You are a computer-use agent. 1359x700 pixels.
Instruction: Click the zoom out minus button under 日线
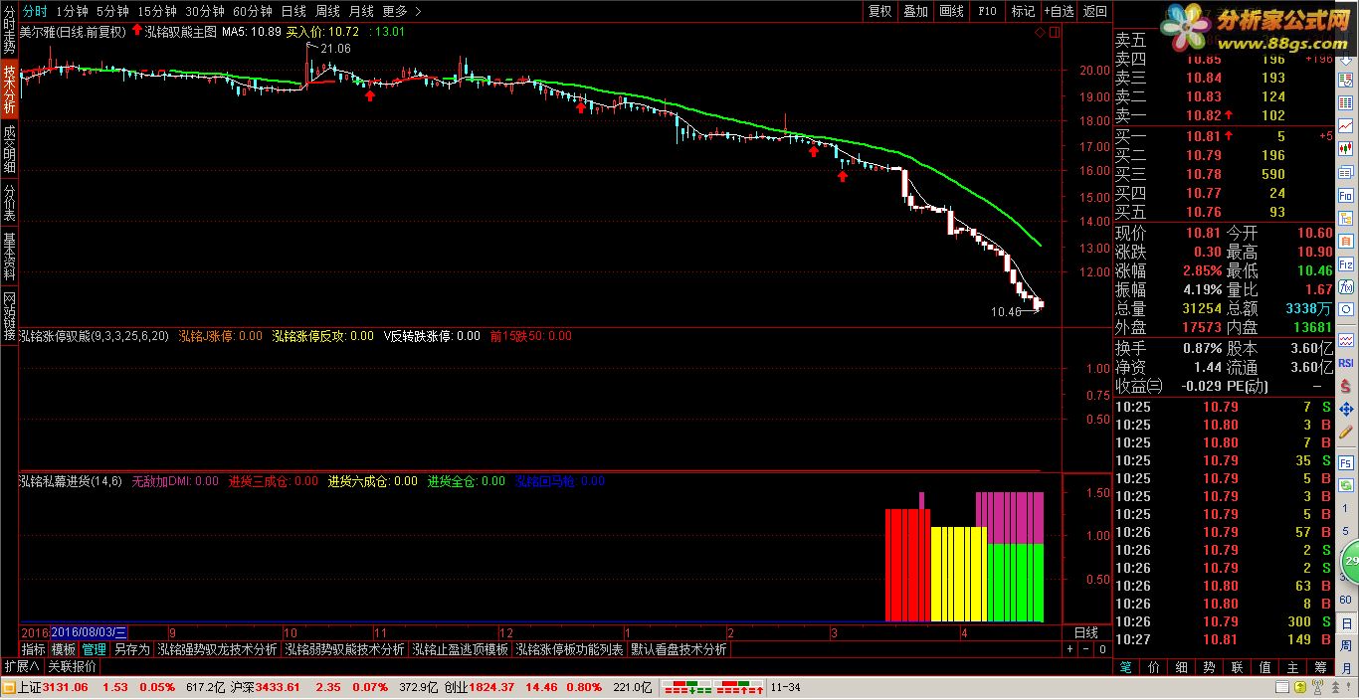click(1085, 649)
